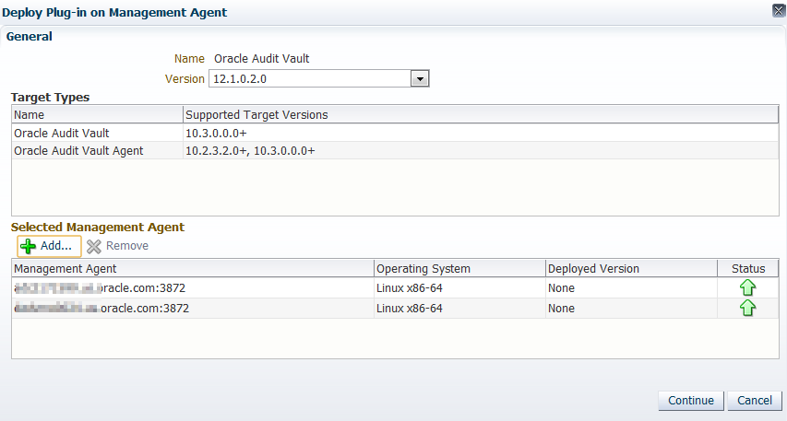Click the Operating System column header
Viewport: 787px width, 421px height.
click(459, 269)
